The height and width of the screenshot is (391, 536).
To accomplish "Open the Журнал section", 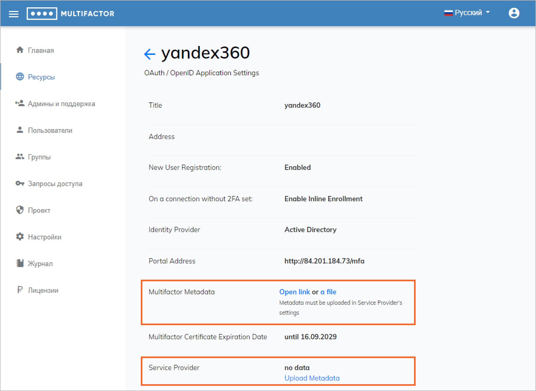I will click(x=40, y=264).
